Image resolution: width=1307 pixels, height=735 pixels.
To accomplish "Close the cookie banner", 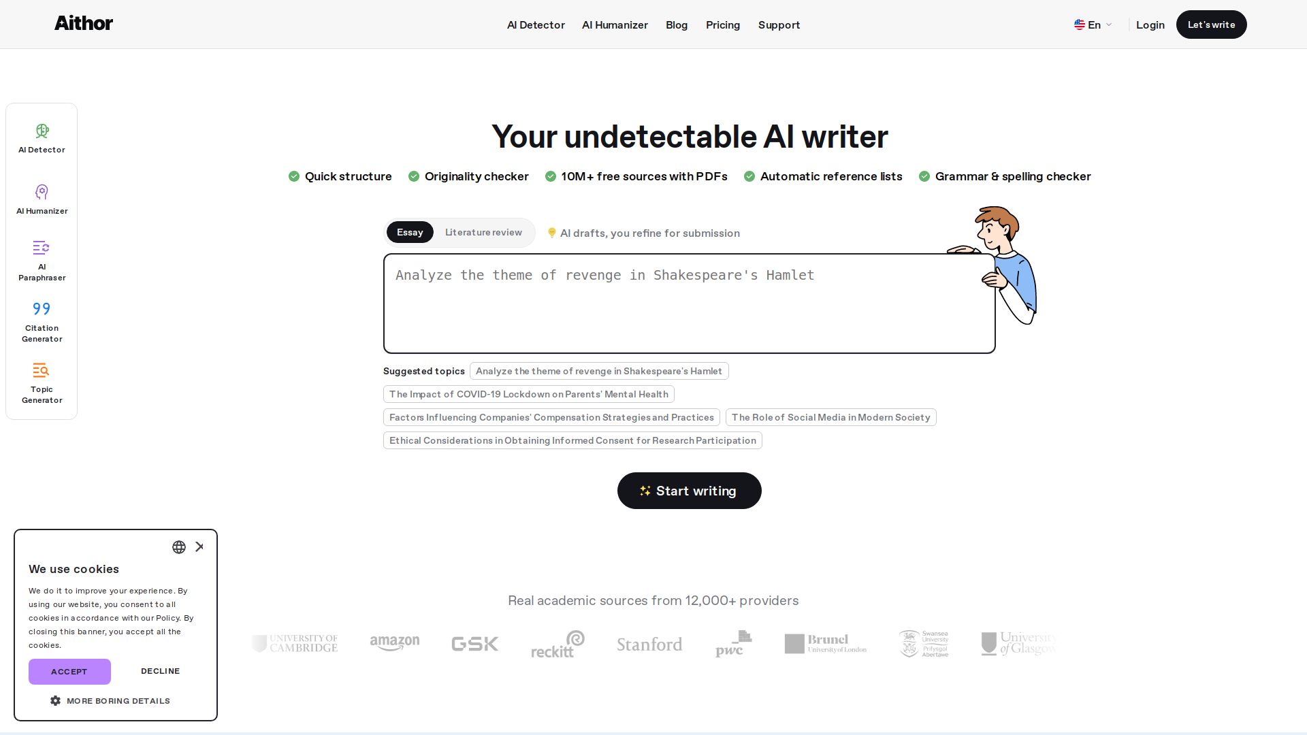I will pos(199,547).
